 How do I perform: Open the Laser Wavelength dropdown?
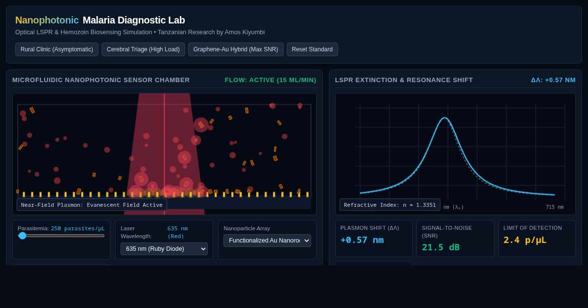[164, 249]
